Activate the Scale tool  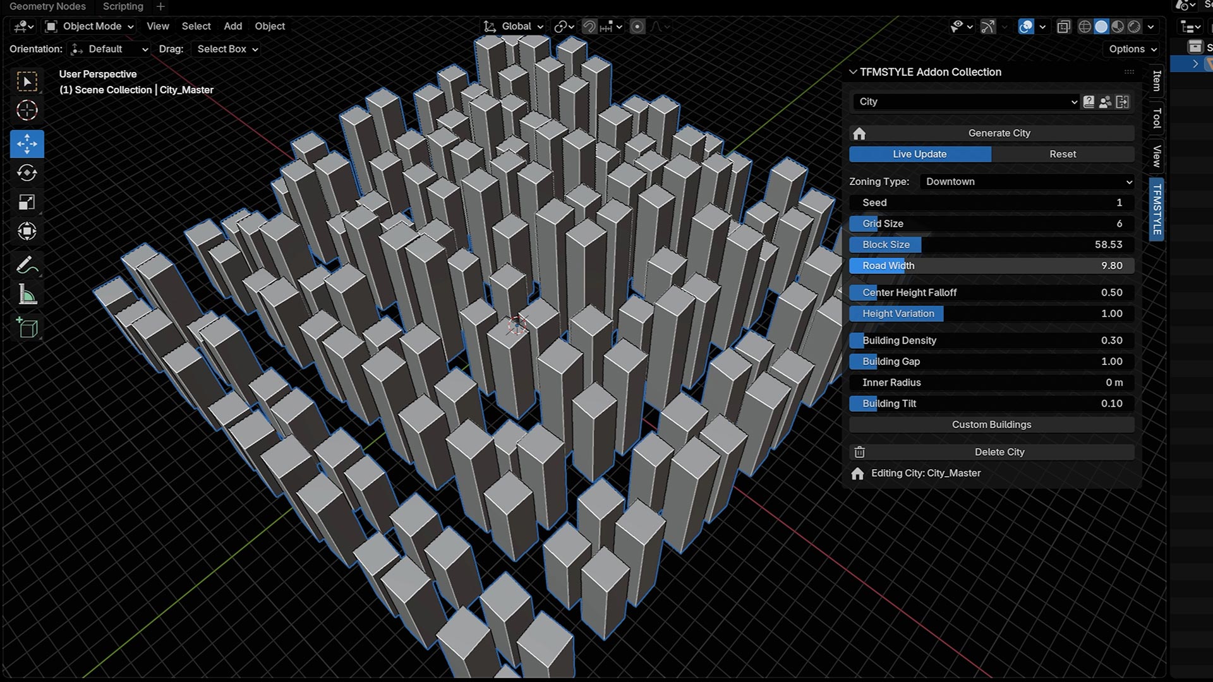click(27, 202)
